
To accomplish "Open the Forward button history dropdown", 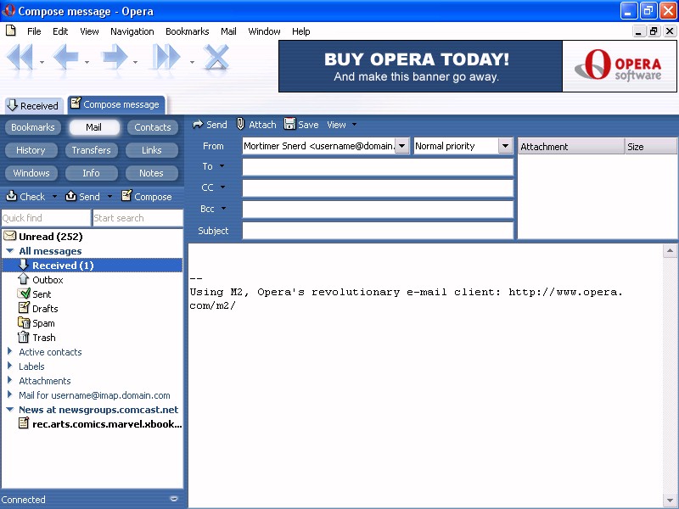I will 136,62.
